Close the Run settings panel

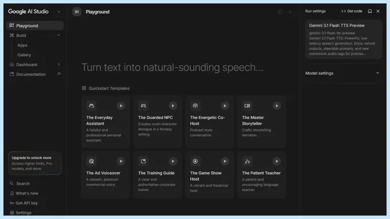coord(378,11)
